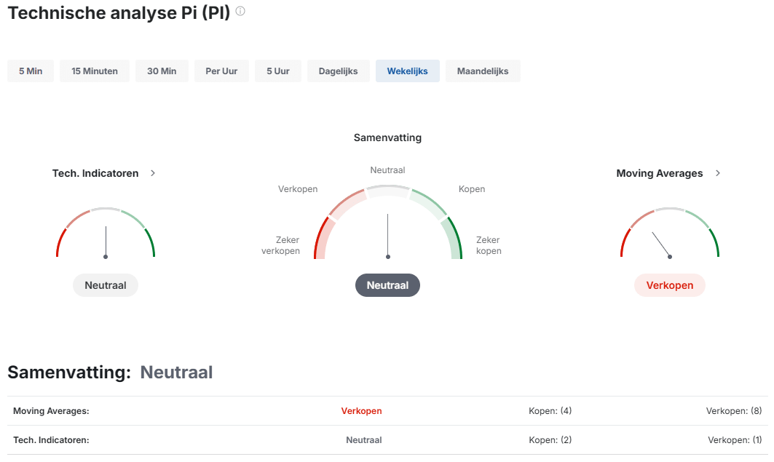
Task: Click the Kopen label on the center gauge
Action: pyautogui.click(x=472, y=189)
